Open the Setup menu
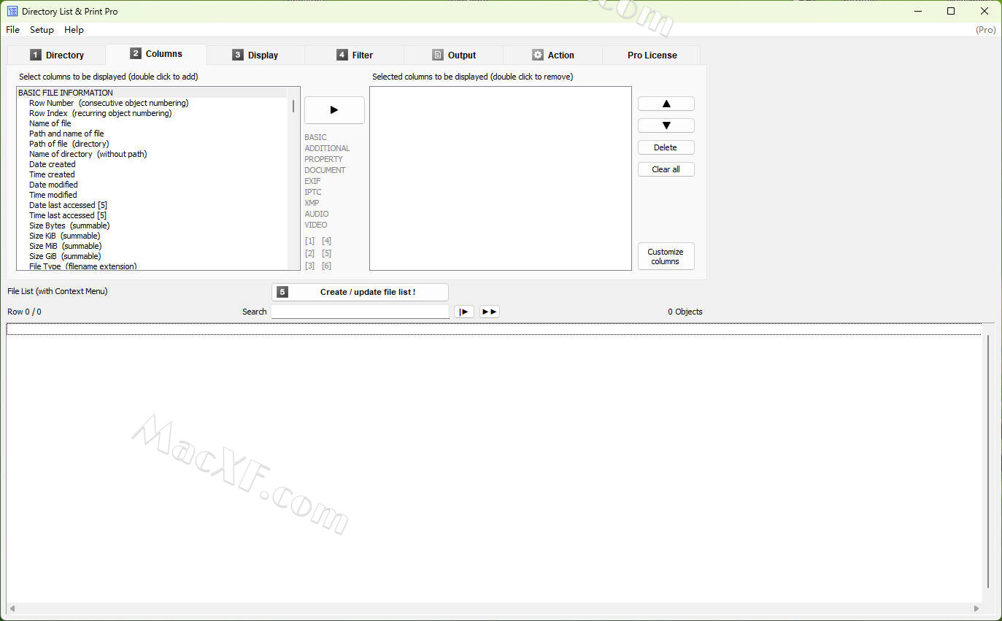The image size is (1002, 621). click(42, 30)
